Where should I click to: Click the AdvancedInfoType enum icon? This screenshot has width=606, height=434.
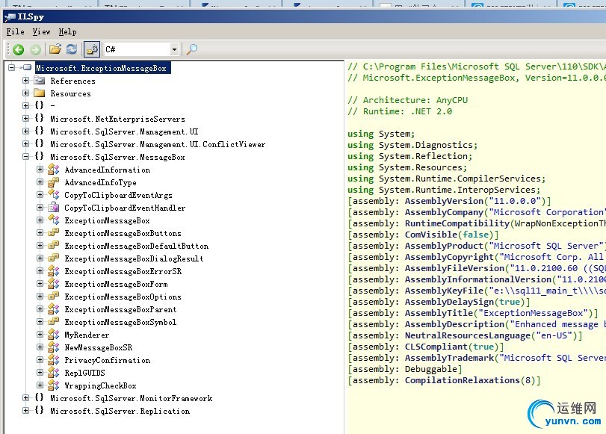point(54,182)
